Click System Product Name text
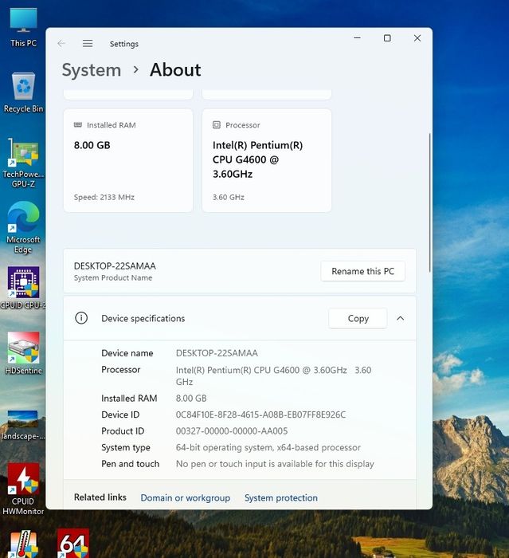 pos(113,277)
